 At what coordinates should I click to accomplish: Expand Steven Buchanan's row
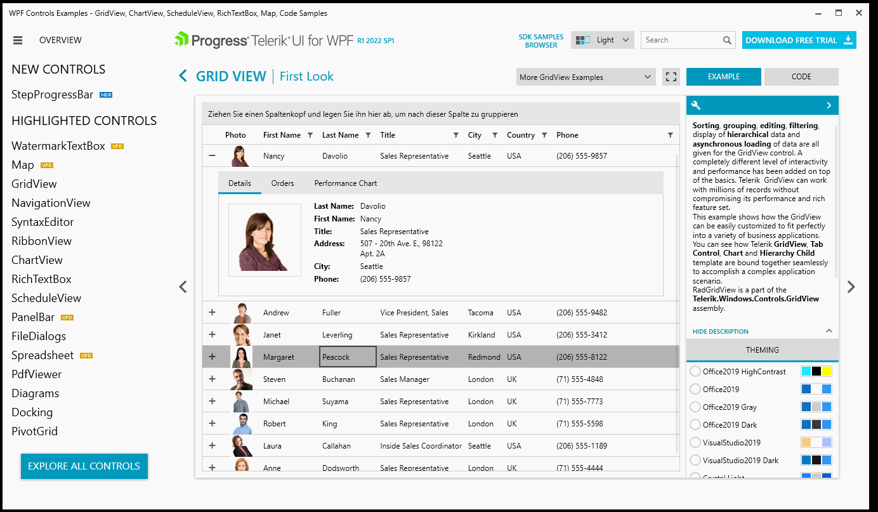pyautogui.click(x=212, y=379)
